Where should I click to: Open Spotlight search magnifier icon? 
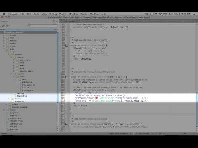click(194, 14)
